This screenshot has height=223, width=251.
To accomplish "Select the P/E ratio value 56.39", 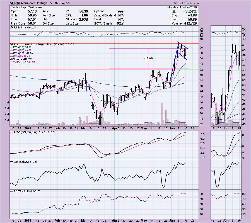I will tap(84, 11).
